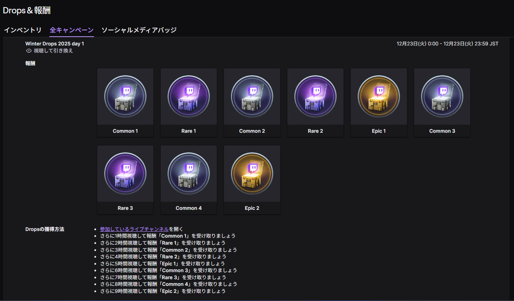Click the Rare 3 purple crate icon
The height and width of the screenshot is (301, 514).
[x=125, y=174]
